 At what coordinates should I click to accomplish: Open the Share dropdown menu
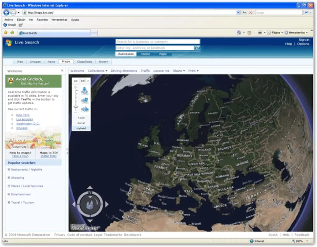pyautogui.click(x=179, y=71)
